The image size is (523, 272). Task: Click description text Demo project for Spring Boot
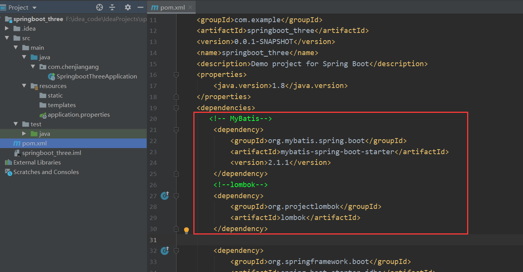310,64
